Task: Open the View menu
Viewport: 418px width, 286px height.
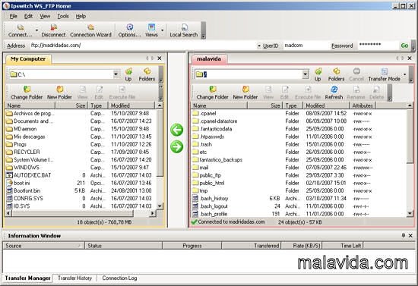Action: [x=45, y=17]
